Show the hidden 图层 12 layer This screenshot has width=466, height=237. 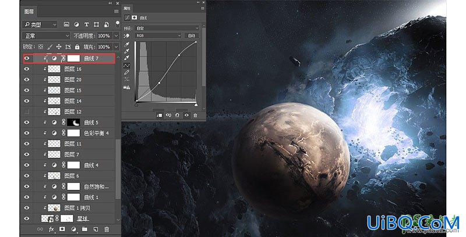27,112
